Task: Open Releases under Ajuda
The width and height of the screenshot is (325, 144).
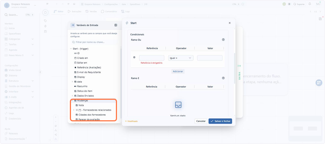Action: tap(11, 133)
